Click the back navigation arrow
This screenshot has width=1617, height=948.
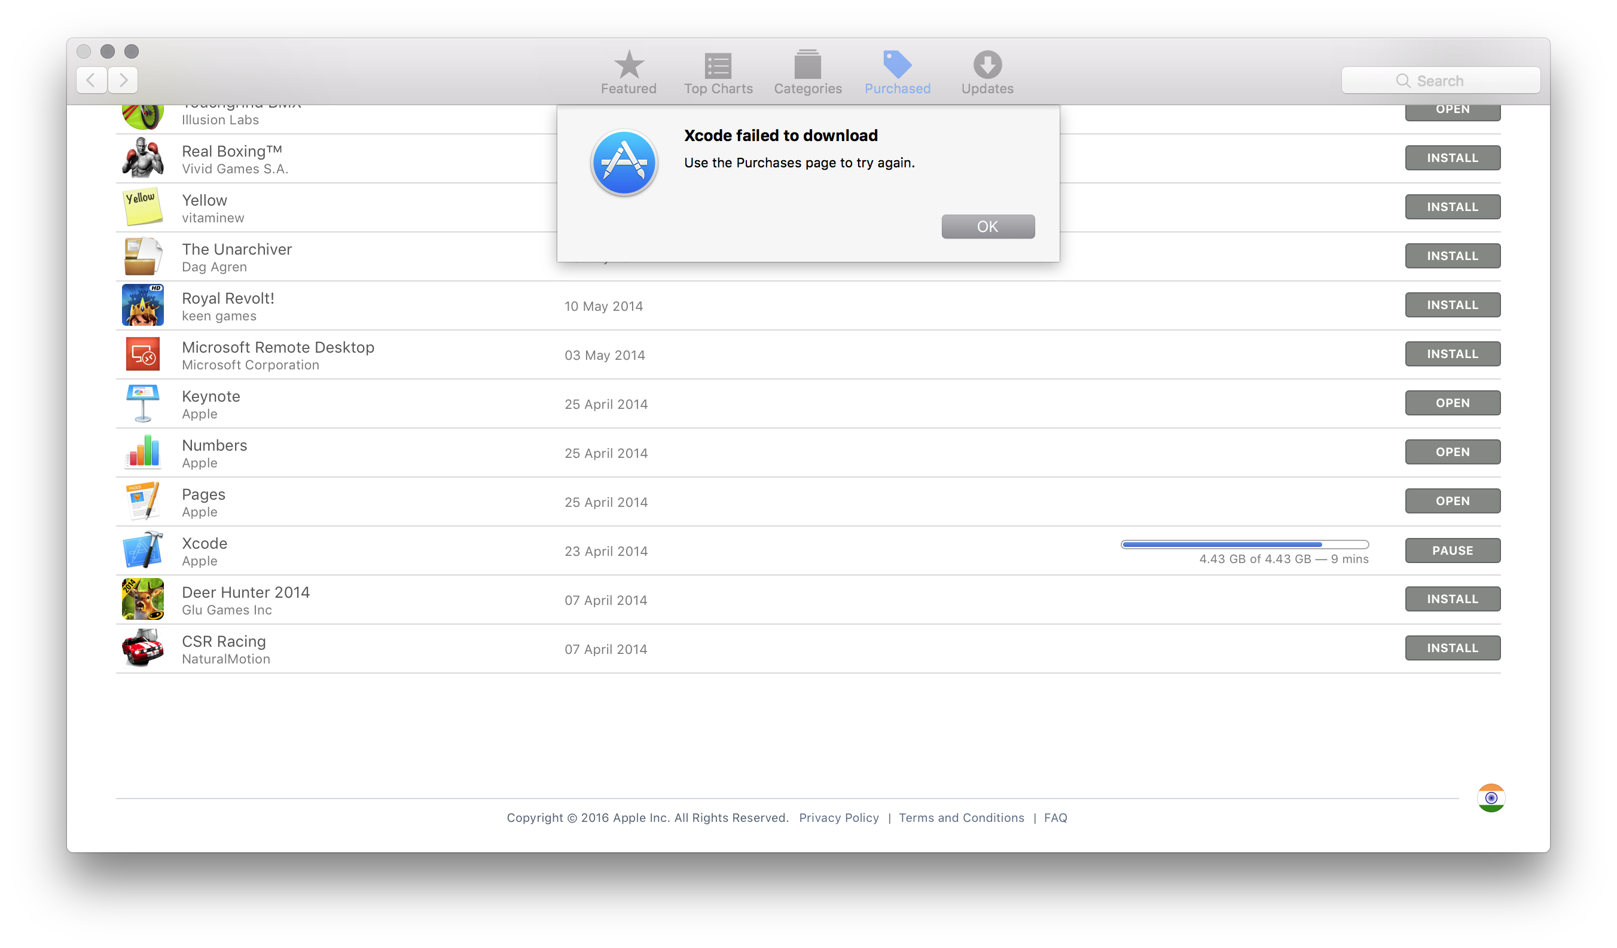click(91, 80)
